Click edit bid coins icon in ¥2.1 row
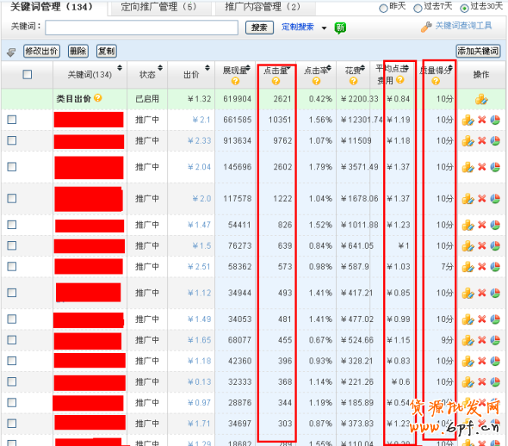This screenshot has height=446, width=508. [x=468, y=121]
